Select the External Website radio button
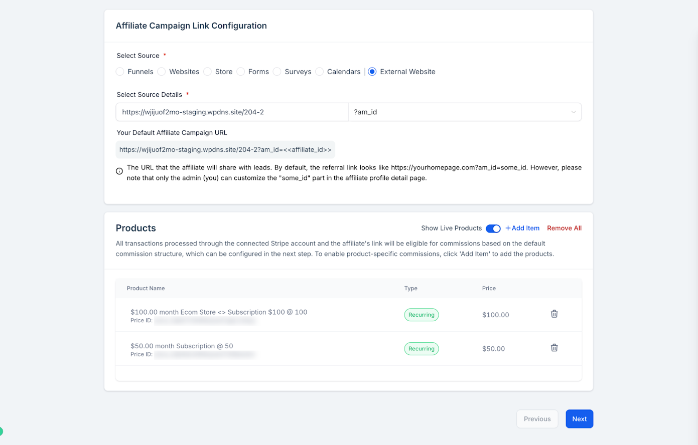 coord(372,72)
